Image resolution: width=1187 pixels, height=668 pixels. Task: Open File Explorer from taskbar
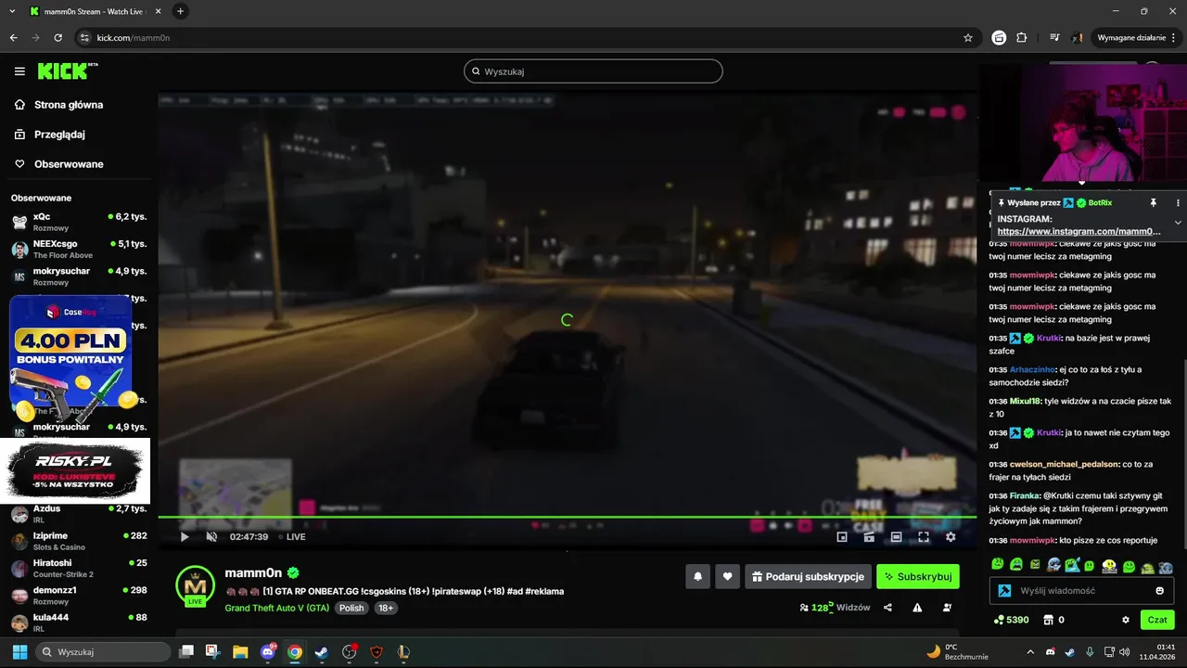pos(239,651)
